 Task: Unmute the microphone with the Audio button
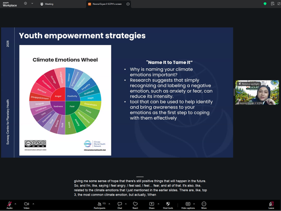pos(9,204)
